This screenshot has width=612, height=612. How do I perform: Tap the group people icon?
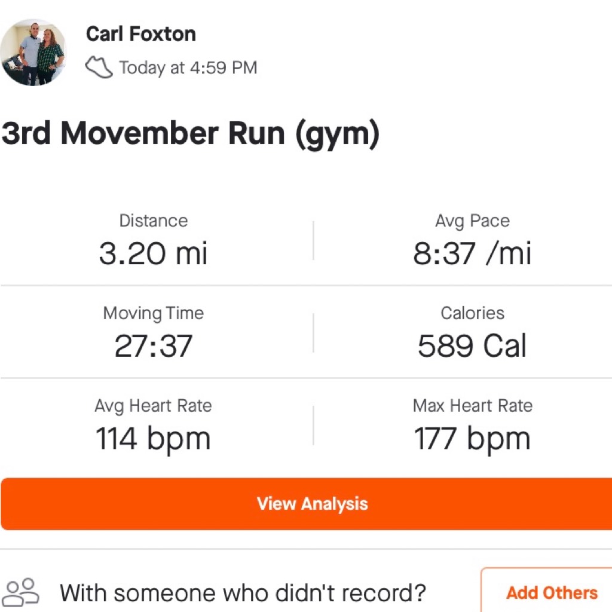click(x=23, y=592)
